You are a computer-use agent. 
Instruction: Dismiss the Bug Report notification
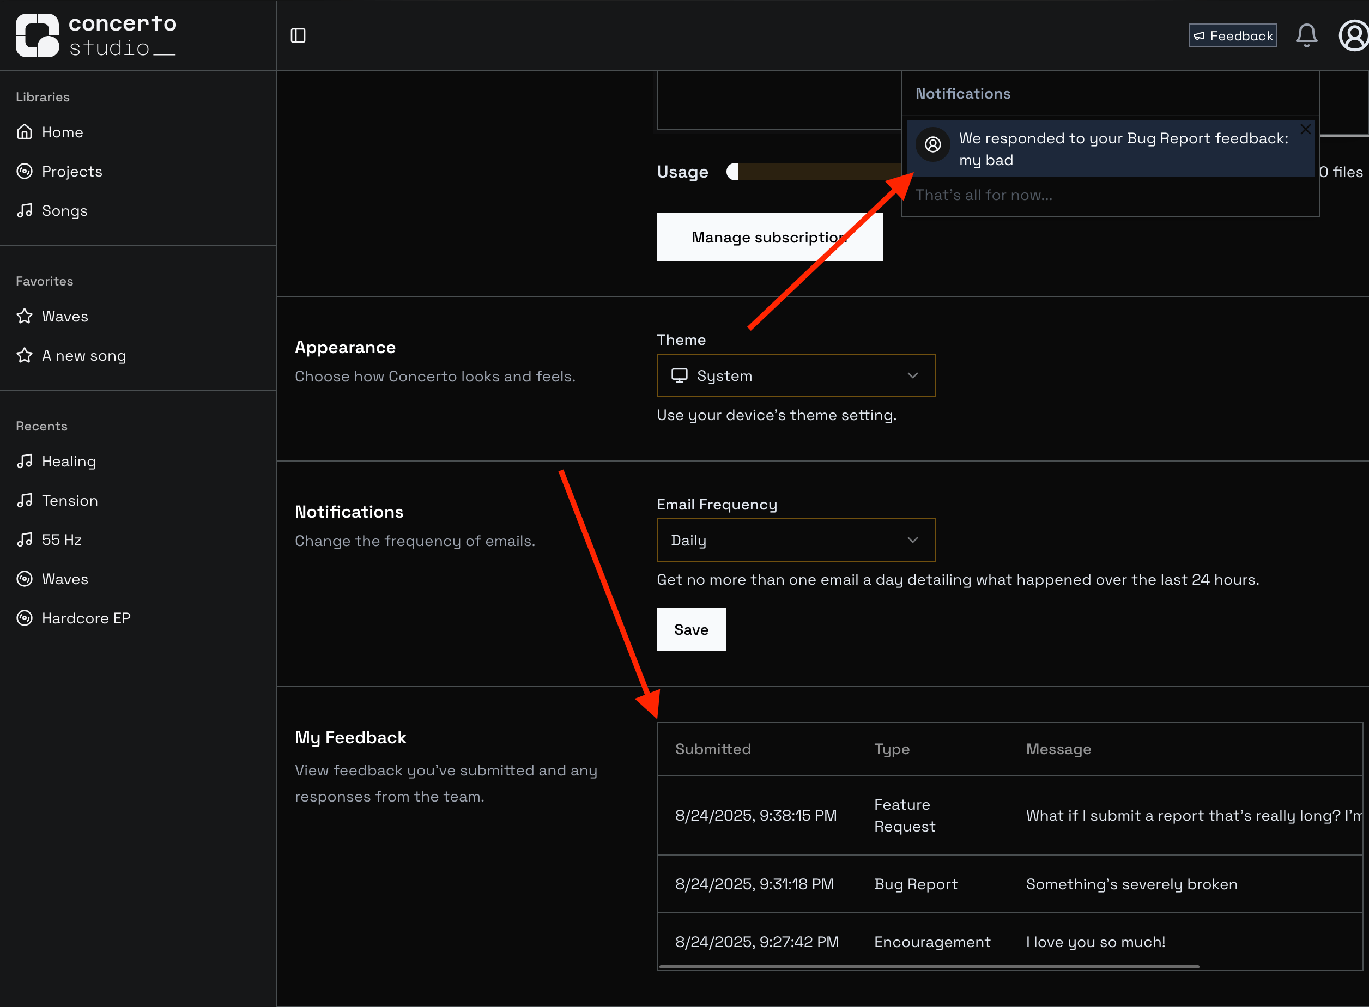point(1305,129)
